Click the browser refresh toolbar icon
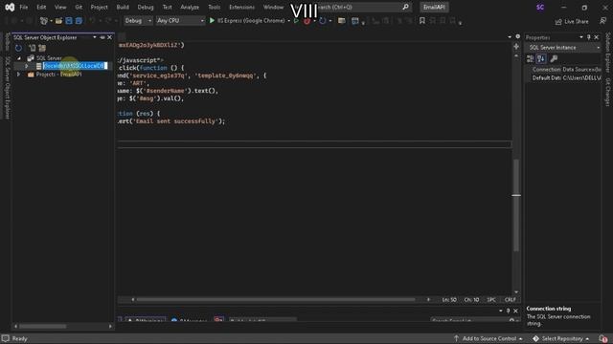 point(322,21)
